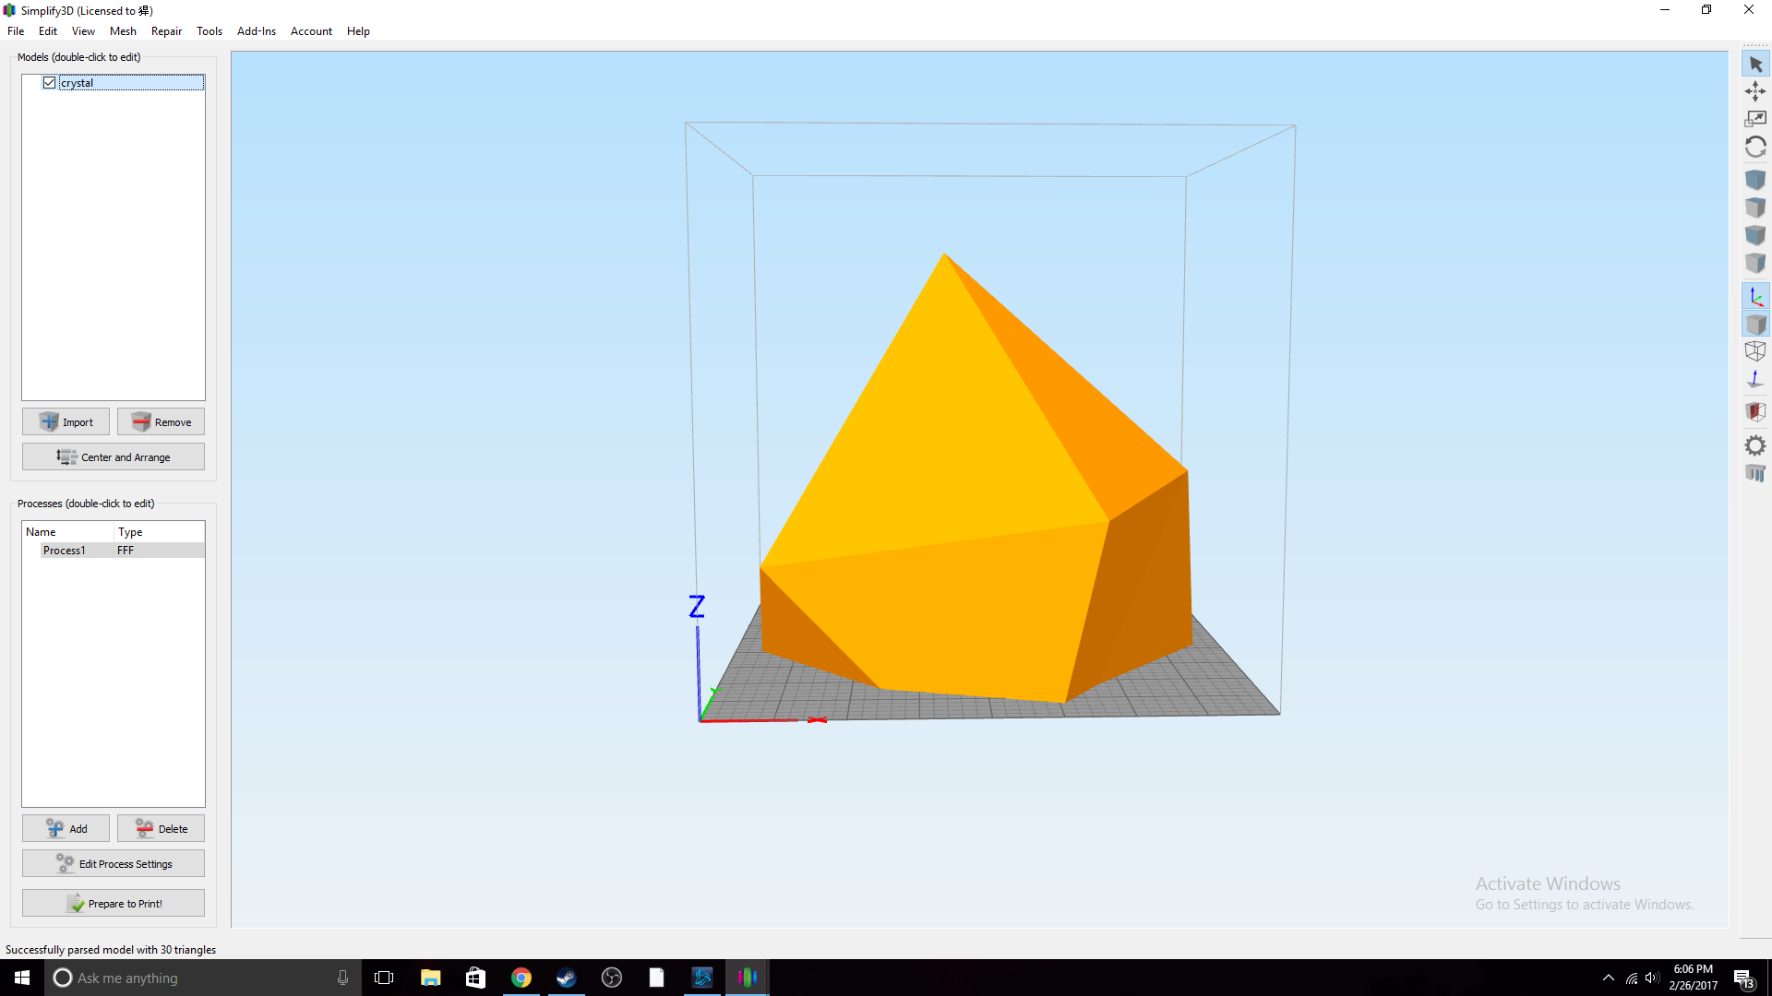Show hidden system tray icons

pyautogui.click(x=1609, y=978)
